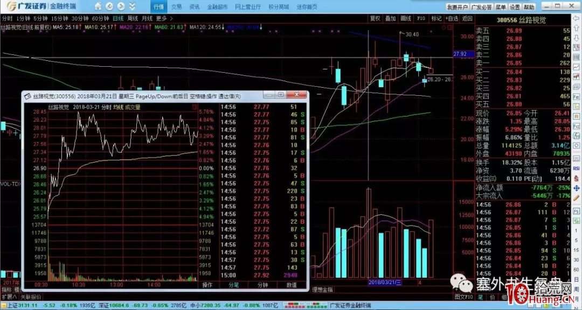This screenshot has width=582, height=310.
Task: Expand the 更多 periods menu
Action: [164, 18]
